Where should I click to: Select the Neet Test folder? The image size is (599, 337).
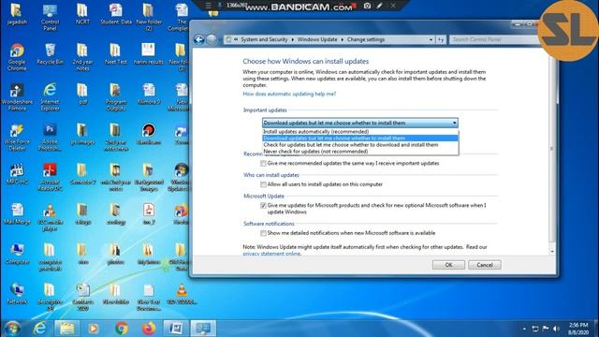coord(116,54)
